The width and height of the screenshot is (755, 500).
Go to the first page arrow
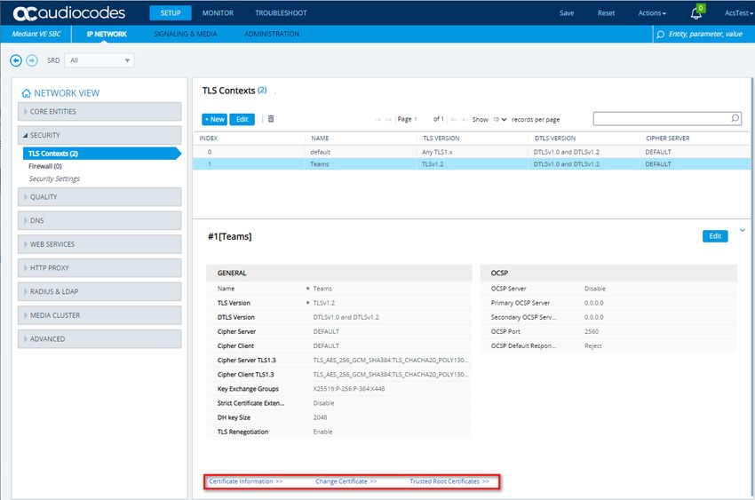377,119
